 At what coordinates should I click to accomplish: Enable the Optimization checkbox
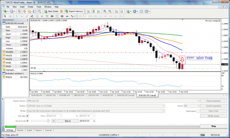pyautogui.click(x=198, y=111)
